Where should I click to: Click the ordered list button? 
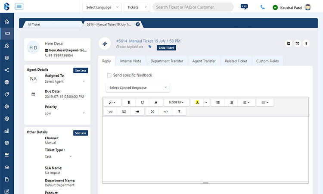(231, 103)
